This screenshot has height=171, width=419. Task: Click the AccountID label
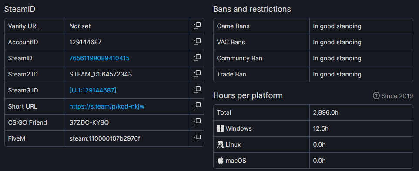(x=23, y=42)
